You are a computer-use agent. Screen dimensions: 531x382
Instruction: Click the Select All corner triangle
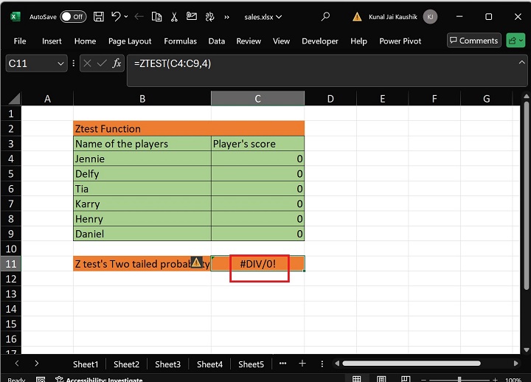coord(14,99)
